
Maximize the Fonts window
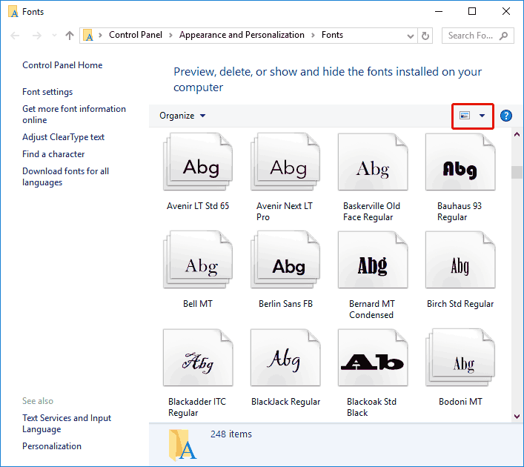coord(472,11)
